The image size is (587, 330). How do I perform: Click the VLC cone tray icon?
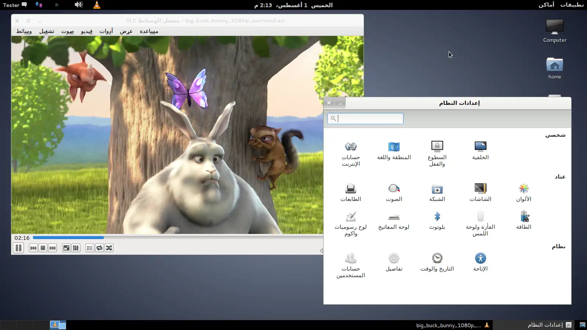(x=97, y=5)
